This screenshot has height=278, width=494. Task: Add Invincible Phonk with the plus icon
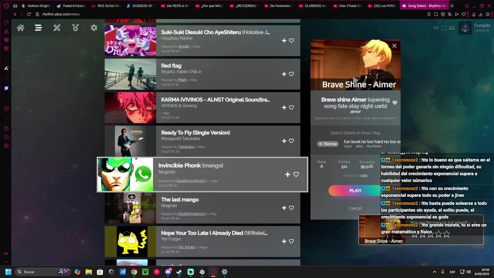288,175
